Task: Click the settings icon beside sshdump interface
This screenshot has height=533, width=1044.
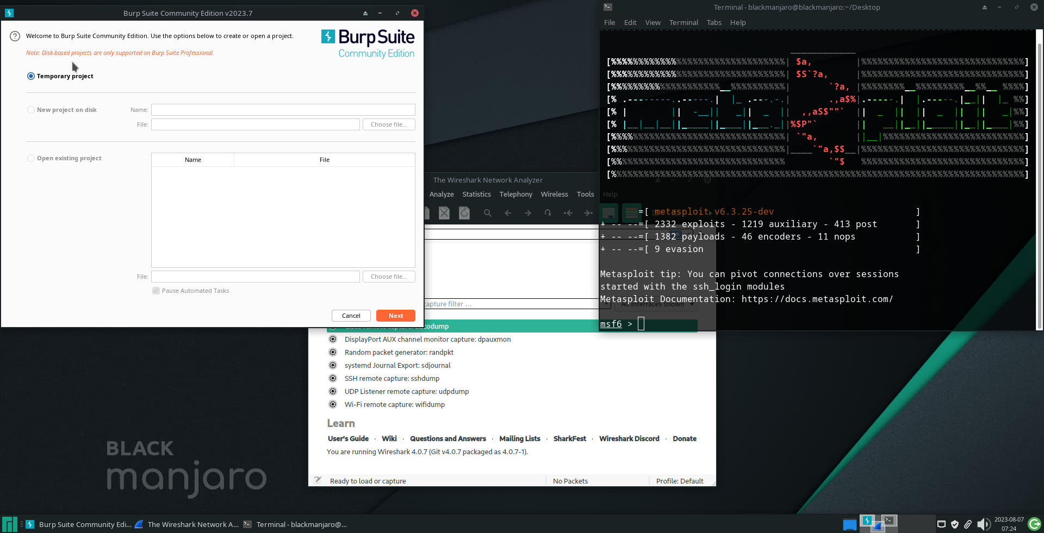Action: pyautogui.click(x=333, y=378)
